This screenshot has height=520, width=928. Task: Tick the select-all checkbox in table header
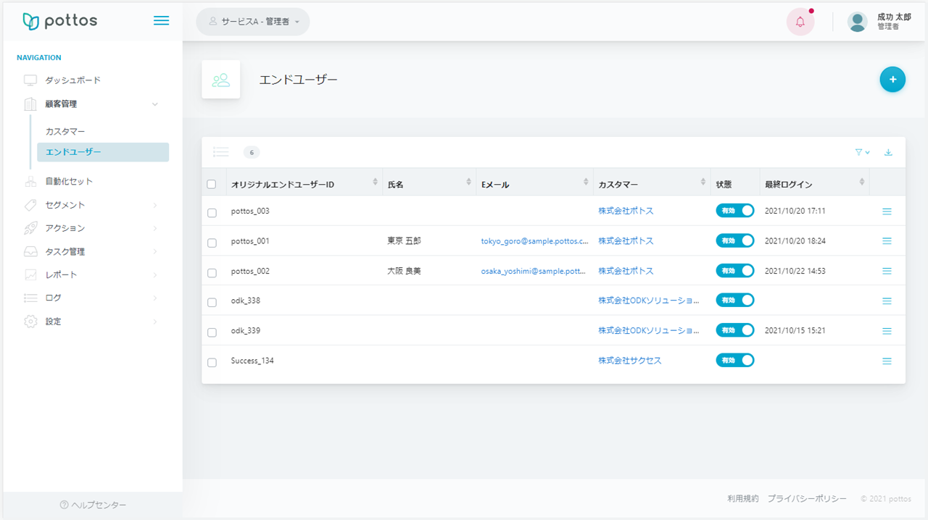coord(212,184)
